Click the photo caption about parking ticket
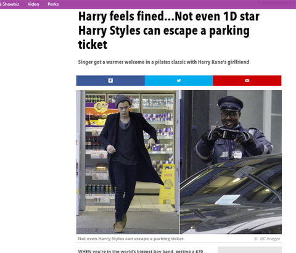Viewport: 296px width, 253px height. tap(131, 239)
